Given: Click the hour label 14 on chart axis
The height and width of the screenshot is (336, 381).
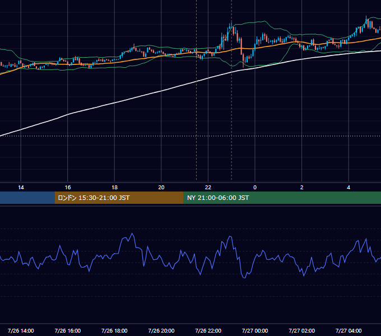Looking at the screenshot, I should coord(21,188).
